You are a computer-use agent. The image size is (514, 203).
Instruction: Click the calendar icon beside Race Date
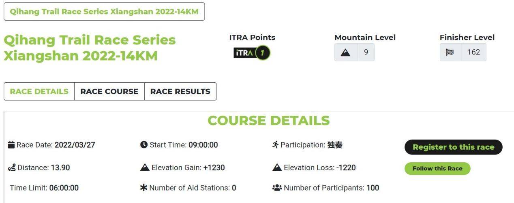11,144
